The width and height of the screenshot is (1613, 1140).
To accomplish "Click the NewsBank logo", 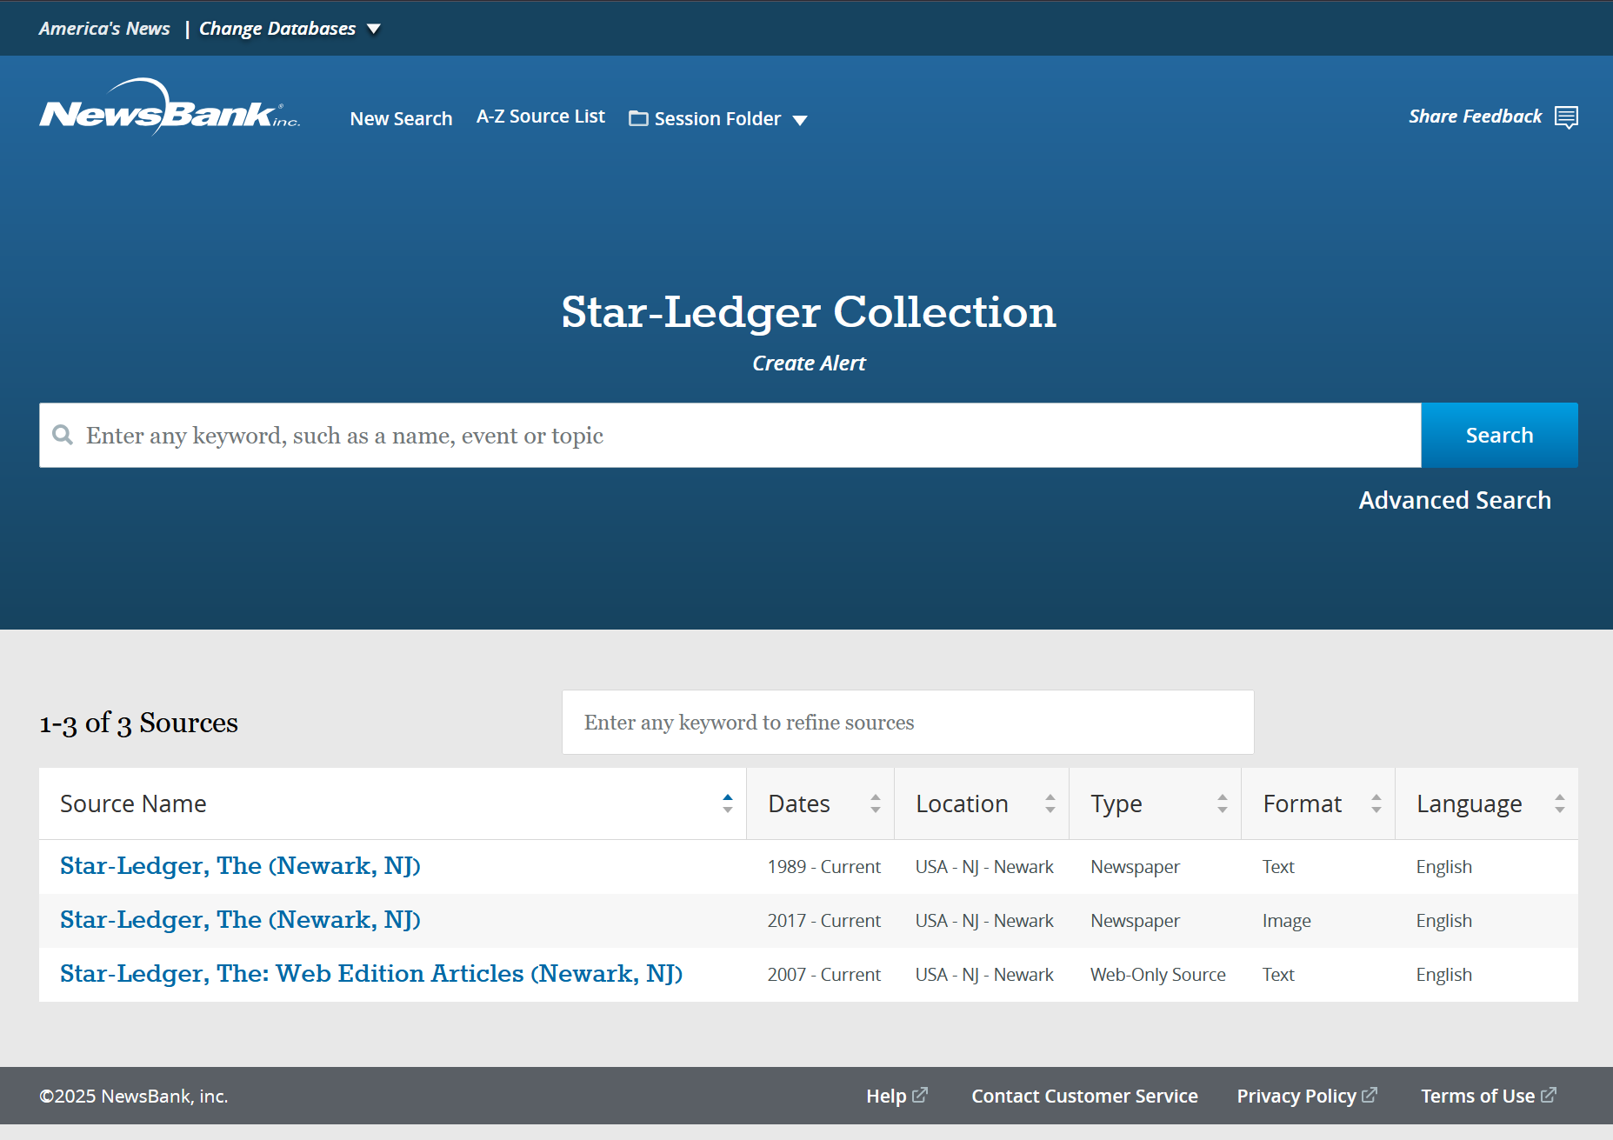I will 170,109.
